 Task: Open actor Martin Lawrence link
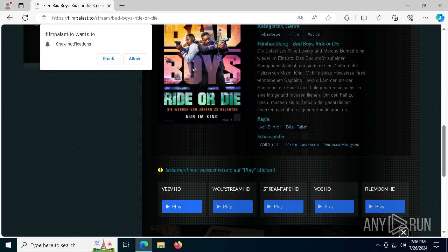click(x=302, y=145)
